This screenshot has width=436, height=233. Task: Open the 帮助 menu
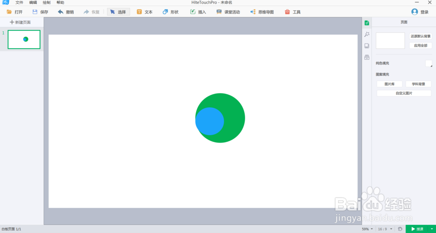tap(60, 3)
